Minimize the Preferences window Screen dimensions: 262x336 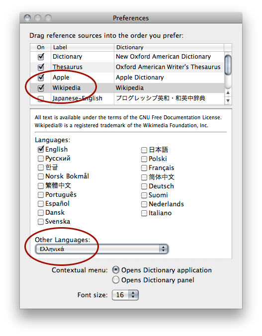(x=38, y=18)
